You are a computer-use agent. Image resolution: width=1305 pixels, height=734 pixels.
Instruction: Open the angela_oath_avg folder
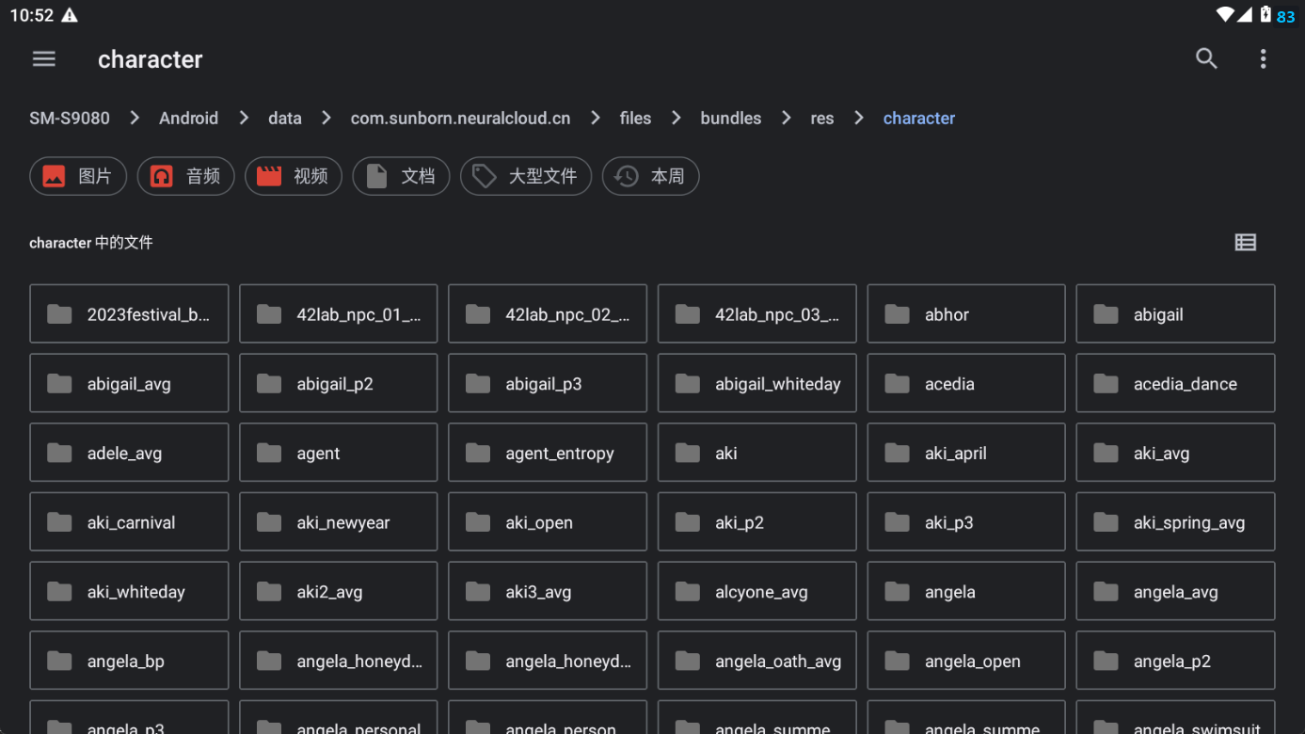tap(757, 661)
